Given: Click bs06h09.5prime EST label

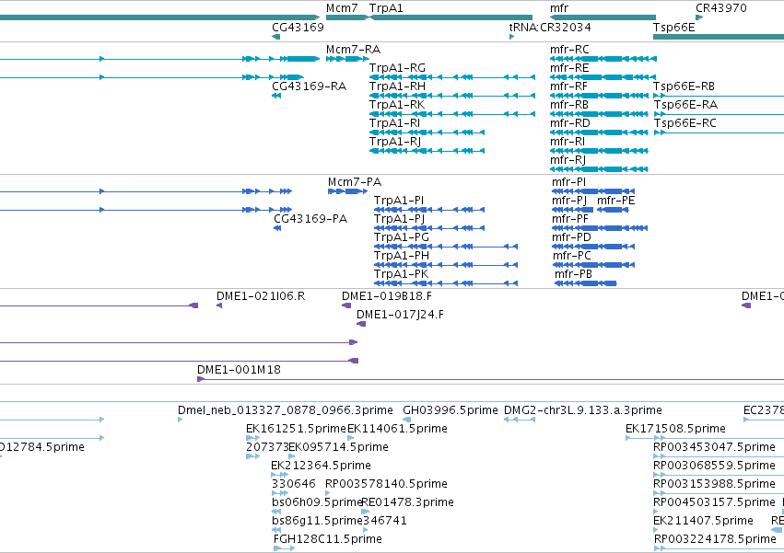Looking at the screenshot, I should coord(317,502).
